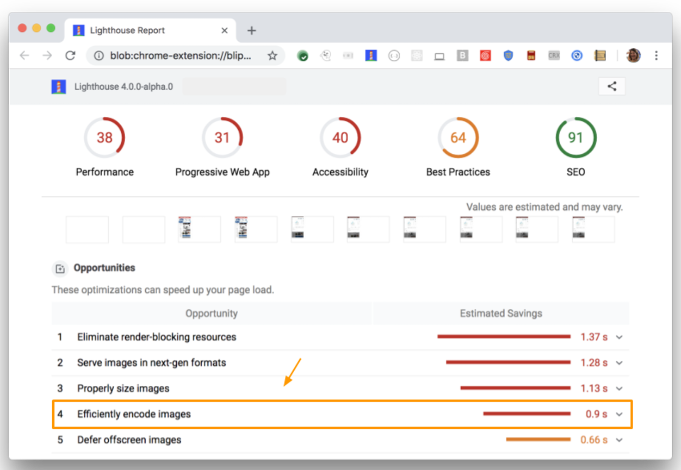The height and width of the screenshot is (470, 681).
Task: Jump to the Performance score gauge
Action: (x=104, y=138)
